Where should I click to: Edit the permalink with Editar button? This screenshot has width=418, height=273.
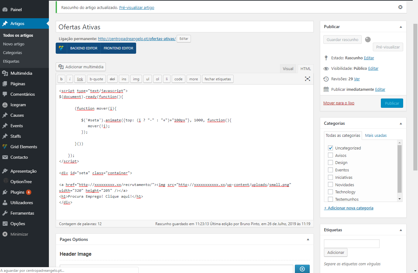(184, 39)
